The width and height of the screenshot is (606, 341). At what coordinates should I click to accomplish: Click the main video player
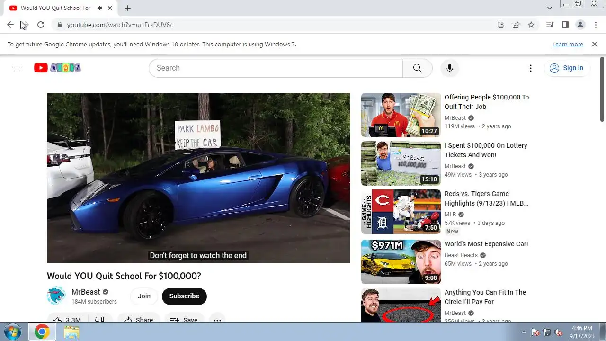click(198, 178)
